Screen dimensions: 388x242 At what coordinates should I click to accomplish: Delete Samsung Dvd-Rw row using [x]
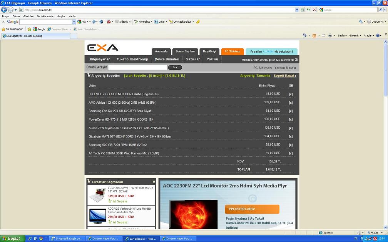[x=291, y=111]
